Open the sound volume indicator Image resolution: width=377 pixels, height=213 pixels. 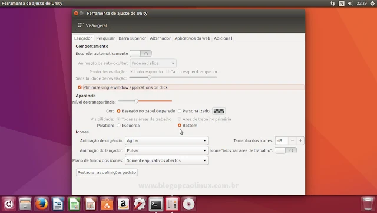[x=350, y=4]
